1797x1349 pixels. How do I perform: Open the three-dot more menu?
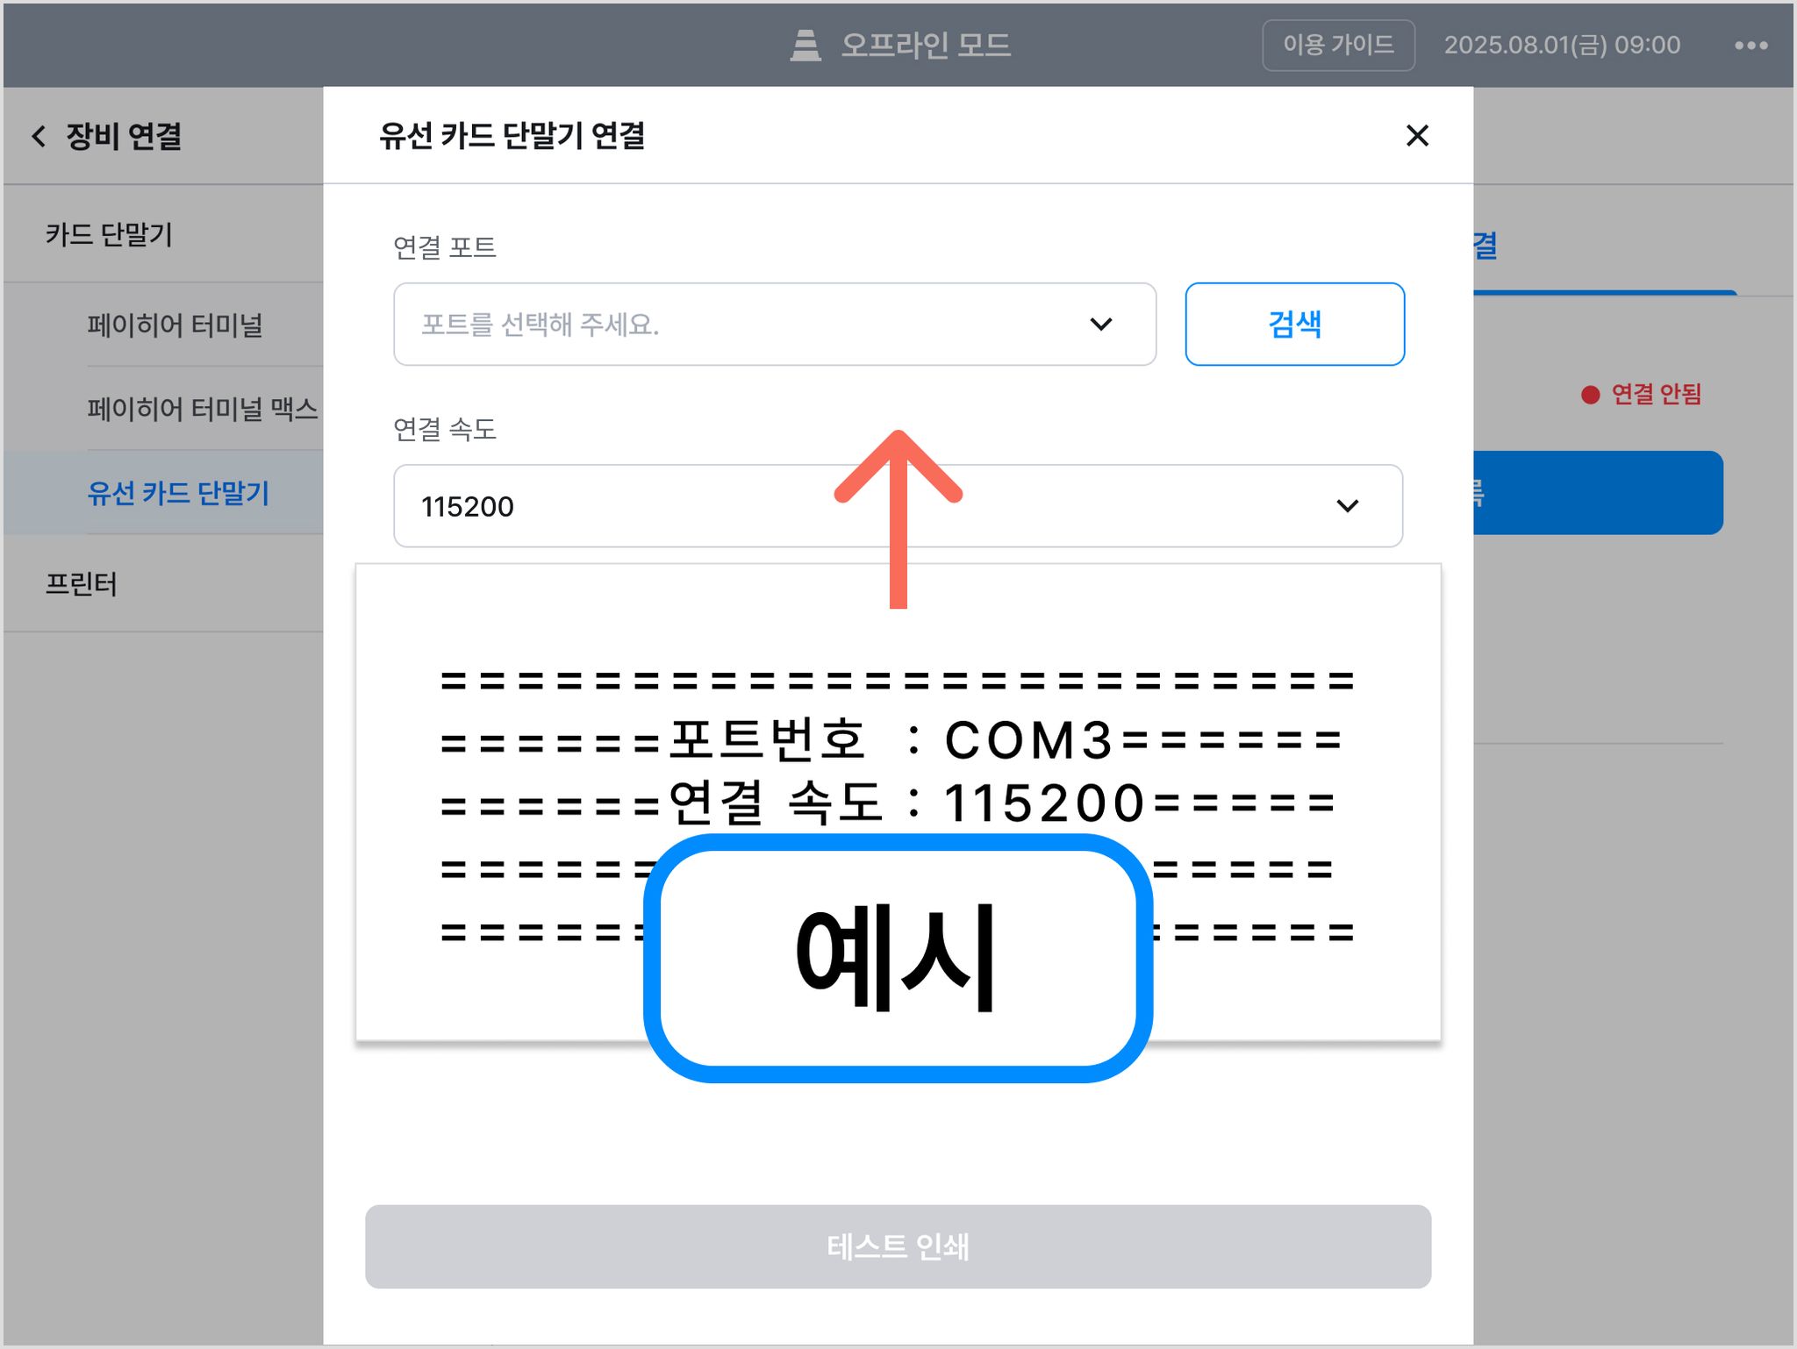[x=1750, y=45]
